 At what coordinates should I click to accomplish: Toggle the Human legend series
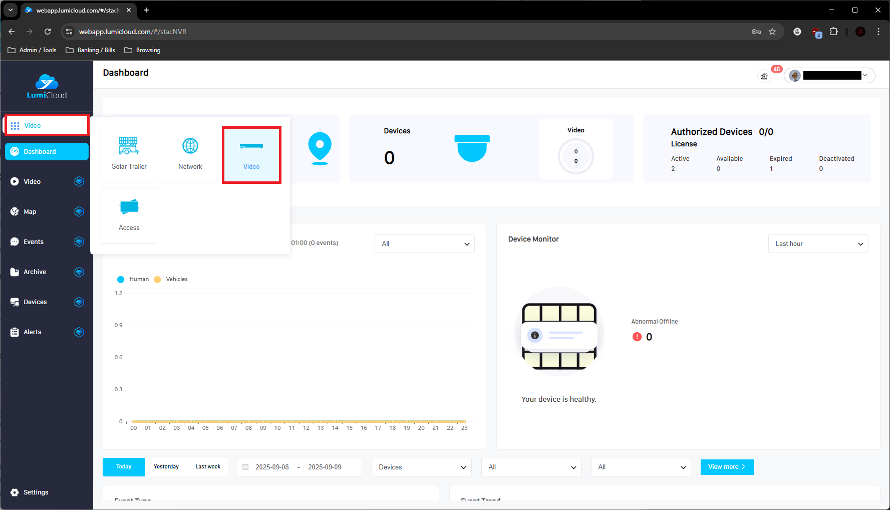click(133, 280)
